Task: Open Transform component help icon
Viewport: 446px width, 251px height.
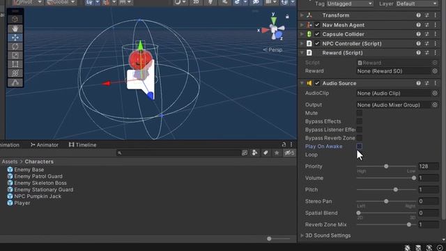Action: click(418, 15)
